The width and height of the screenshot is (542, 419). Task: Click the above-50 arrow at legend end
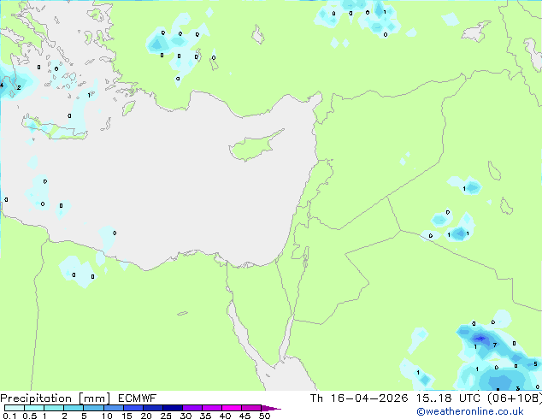coord(271,408)
